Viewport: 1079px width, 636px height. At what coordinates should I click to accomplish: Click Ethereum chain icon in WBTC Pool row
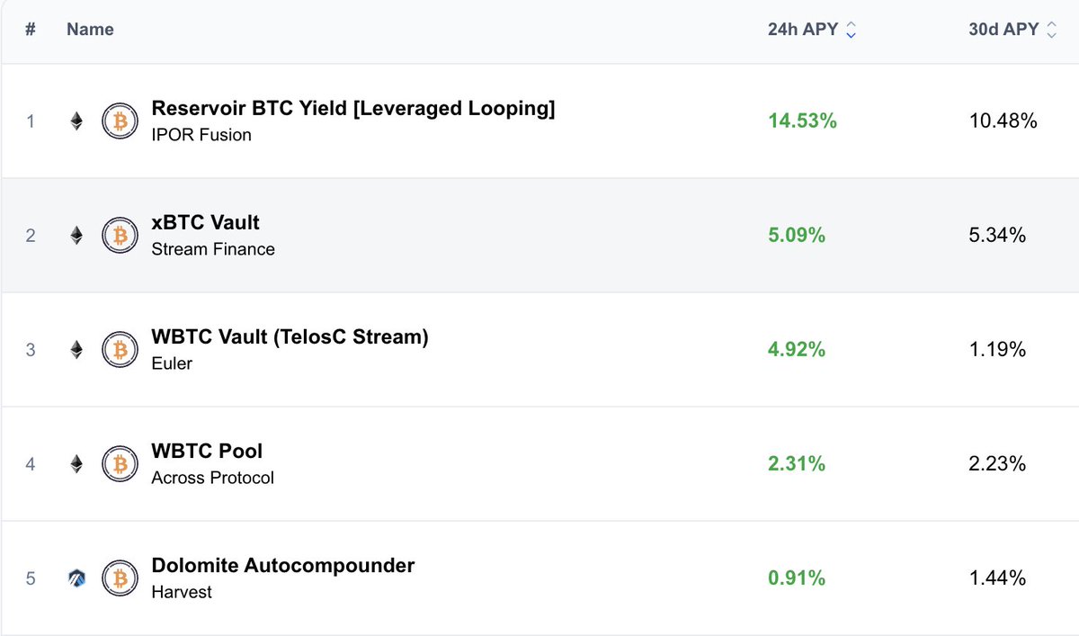(76, 463)
